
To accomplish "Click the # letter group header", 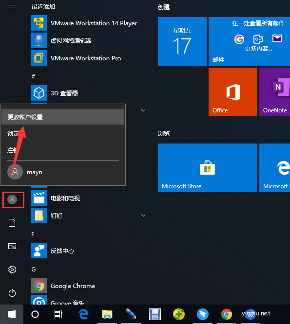I will tap(33, 76).
